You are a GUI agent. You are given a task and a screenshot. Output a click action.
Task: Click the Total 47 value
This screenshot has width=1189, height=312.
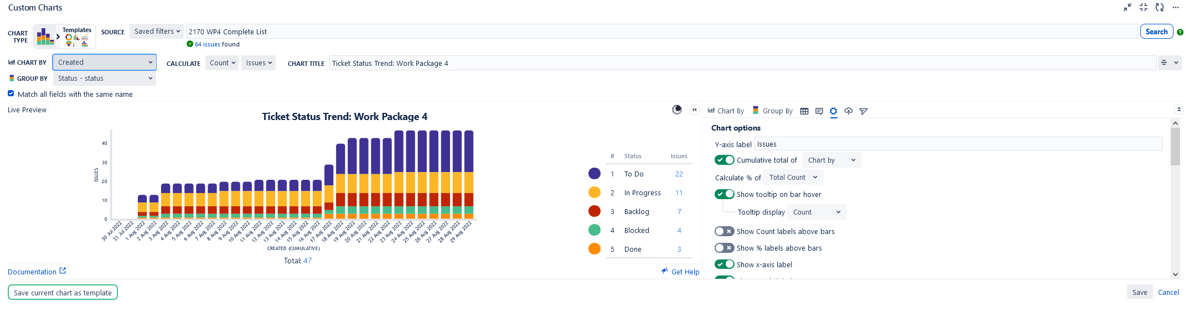308,261
